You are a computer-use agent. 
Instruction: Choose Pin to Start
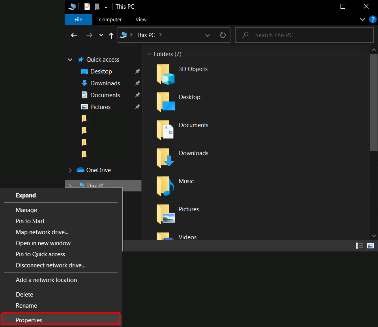coord(61,221)
